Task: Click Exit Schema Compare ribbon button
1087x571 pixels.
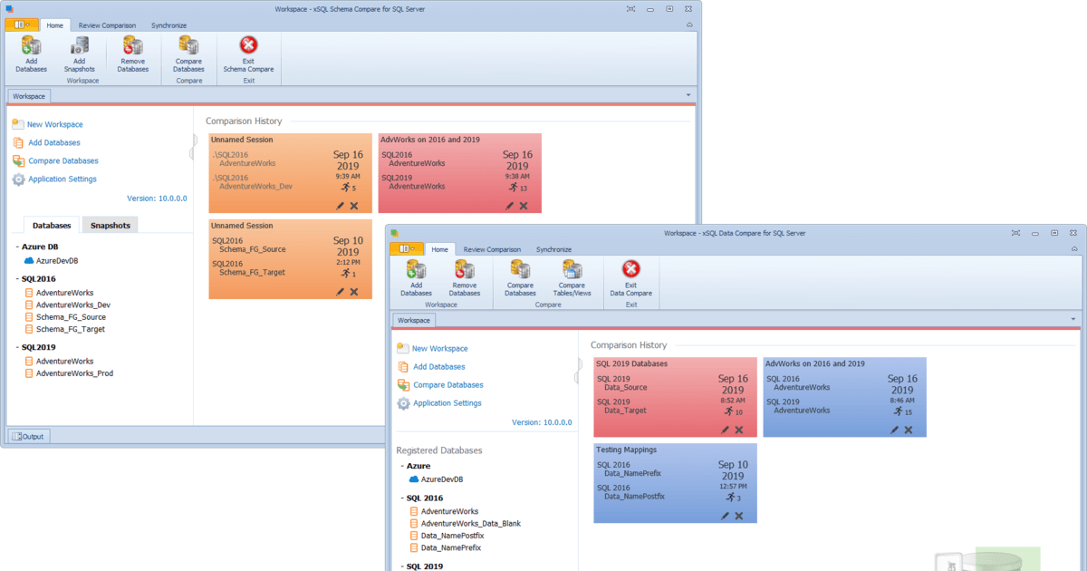Action: click(248, 54)
